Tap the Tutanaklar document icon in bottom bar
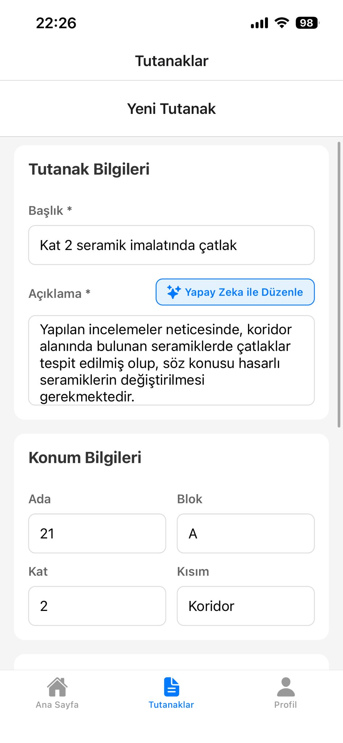This screenshot has height=743, width=343. 171,687
